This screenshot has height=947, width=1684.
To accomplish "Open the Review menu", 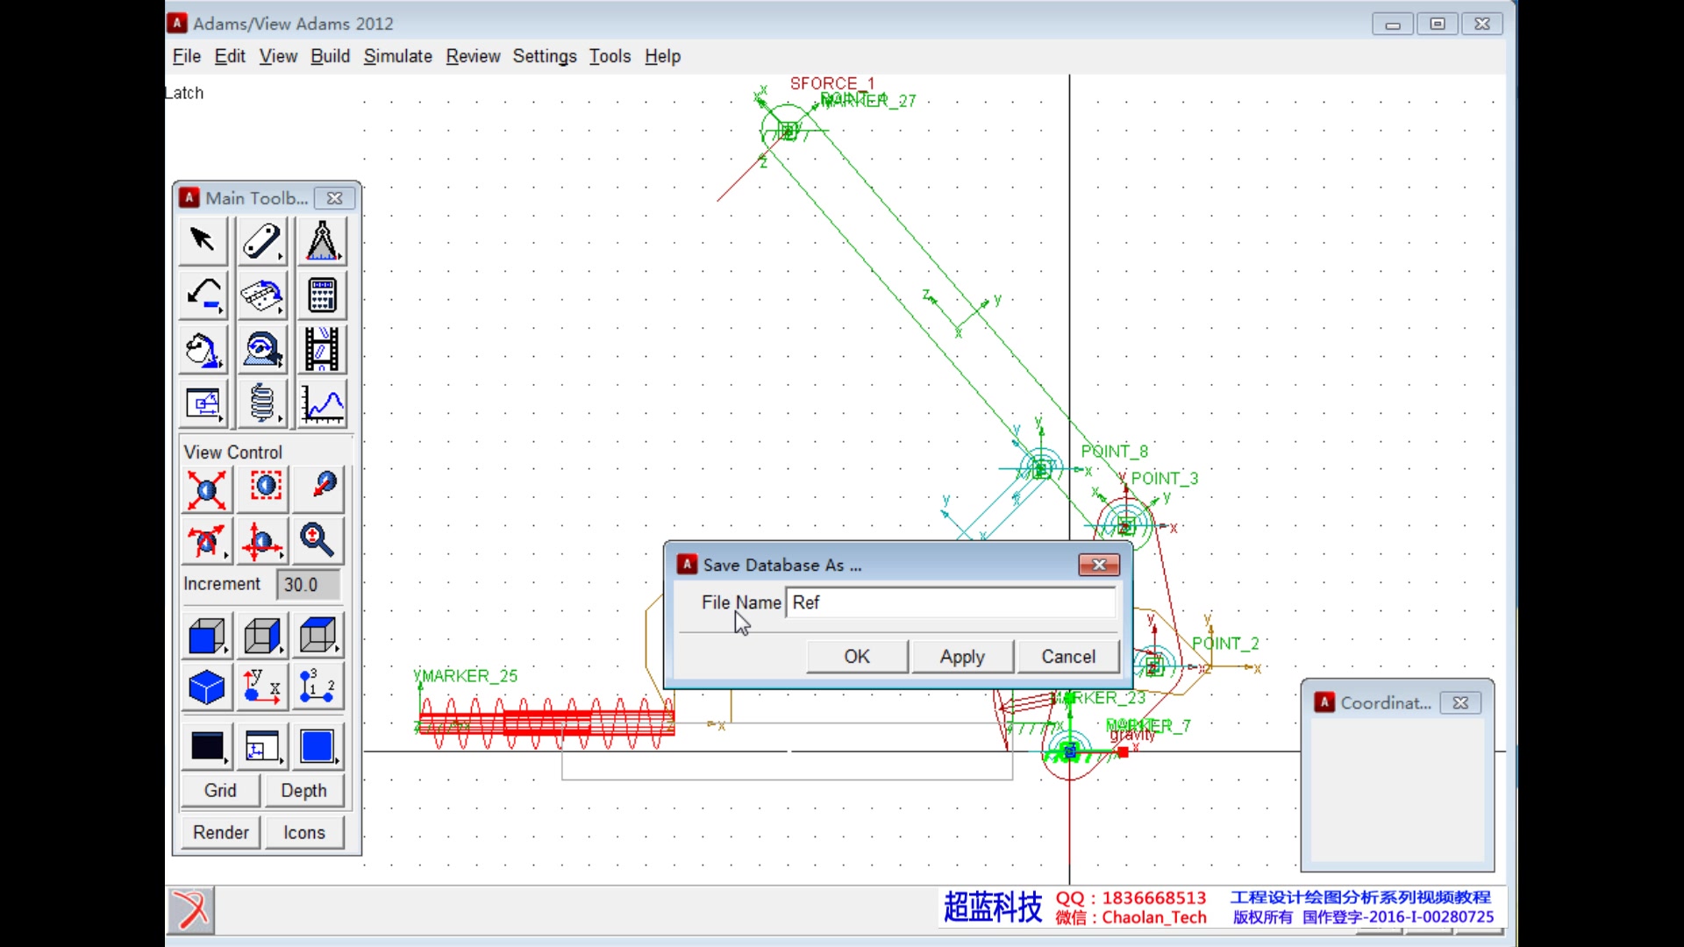I will [473, 56].
